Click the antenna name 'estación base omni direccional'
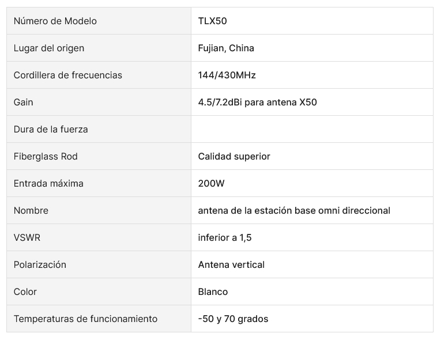Screen dimensions: 437x337 tap(294, 211)
